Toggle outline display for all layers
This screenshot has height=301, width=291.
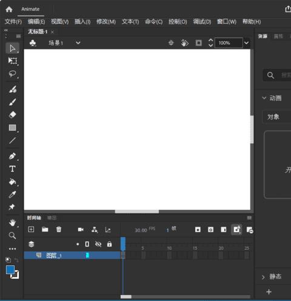click(87, 244)
